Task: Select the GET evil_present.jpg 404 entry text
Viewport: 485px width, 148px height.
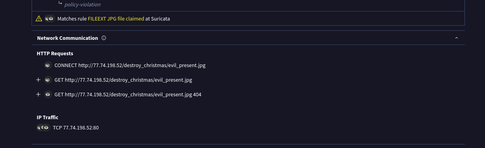Action: 128,94
